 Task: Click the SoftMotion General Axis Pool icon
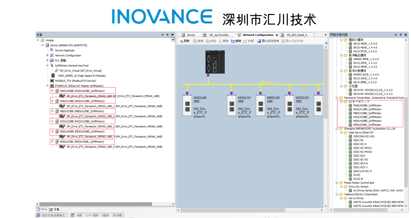(52, 65)
